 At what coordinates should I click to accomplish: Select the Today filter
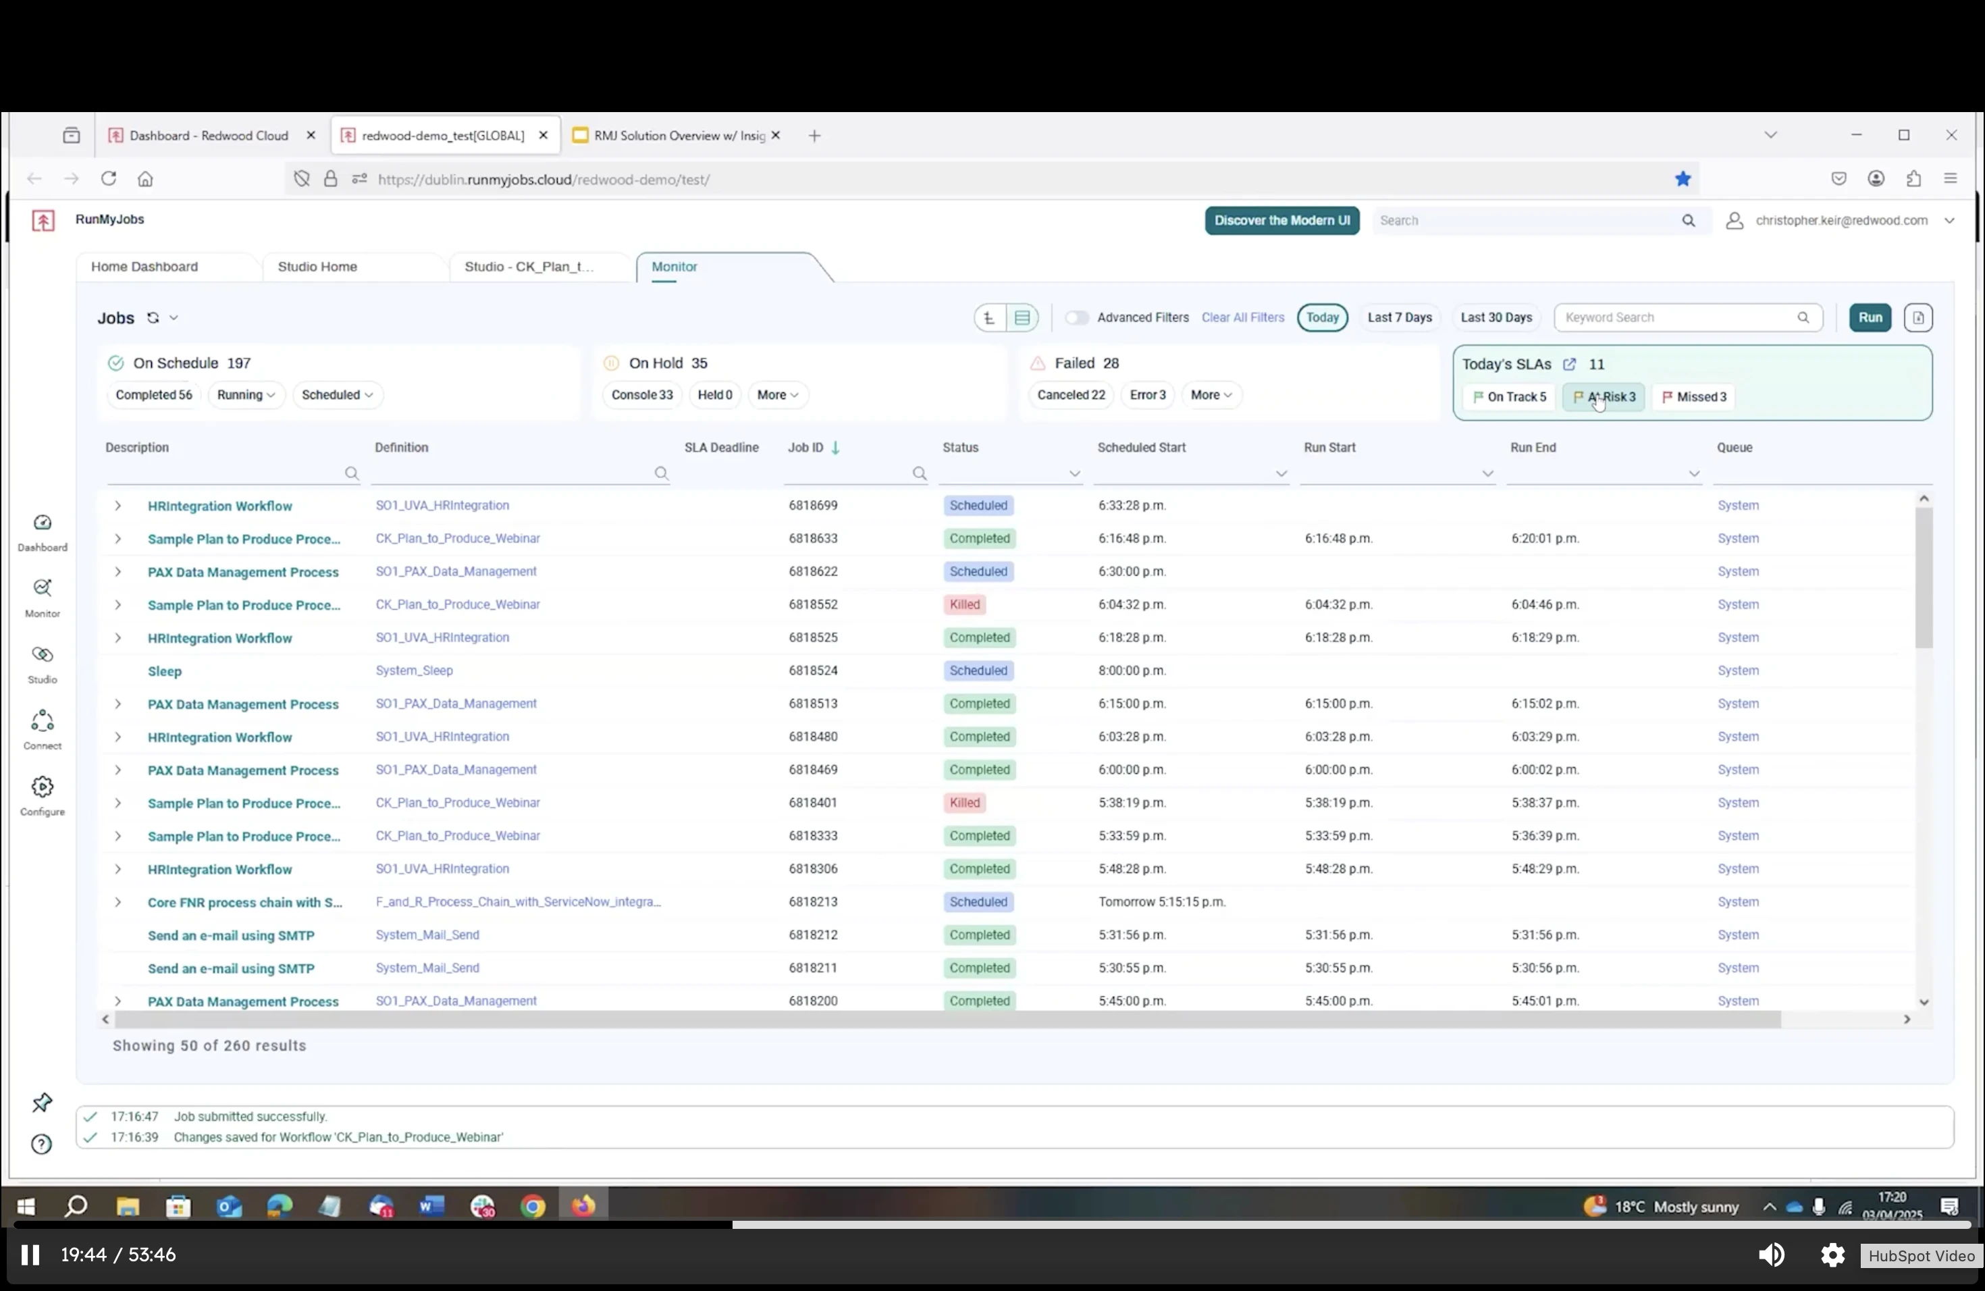coord(1323,318)
